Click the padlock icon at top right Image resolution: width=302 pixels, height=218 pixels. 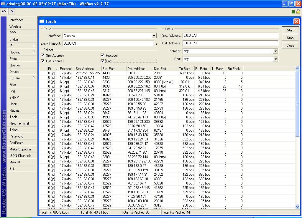298,12
